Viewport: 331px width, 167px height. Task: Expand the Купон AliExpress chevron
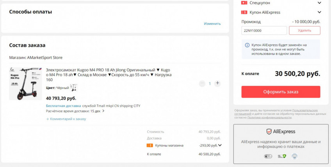coord(319,12)
